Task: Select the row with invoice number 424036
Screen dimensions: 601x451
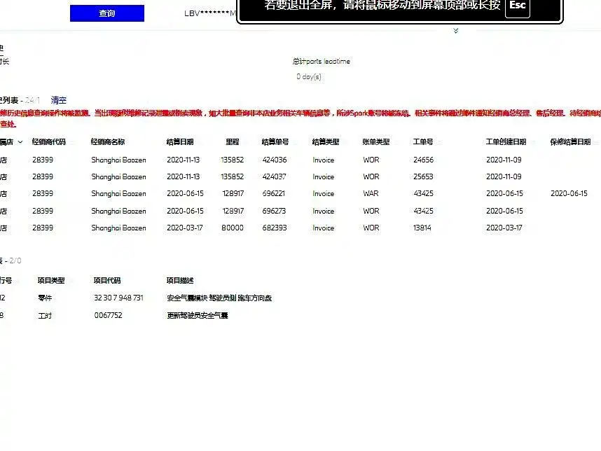Action: [x=300, y=160]
